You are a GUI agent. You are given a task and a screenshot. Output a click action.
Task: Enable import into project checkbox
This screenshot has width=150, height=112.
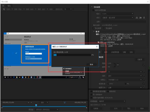[x=91, y=94]
